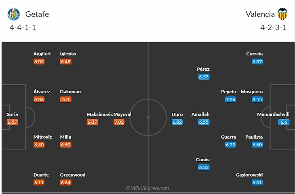Screen dimensions: 295x194
Task: Select player Maksimovic on the pitch
Action: [x=99, y=114]
